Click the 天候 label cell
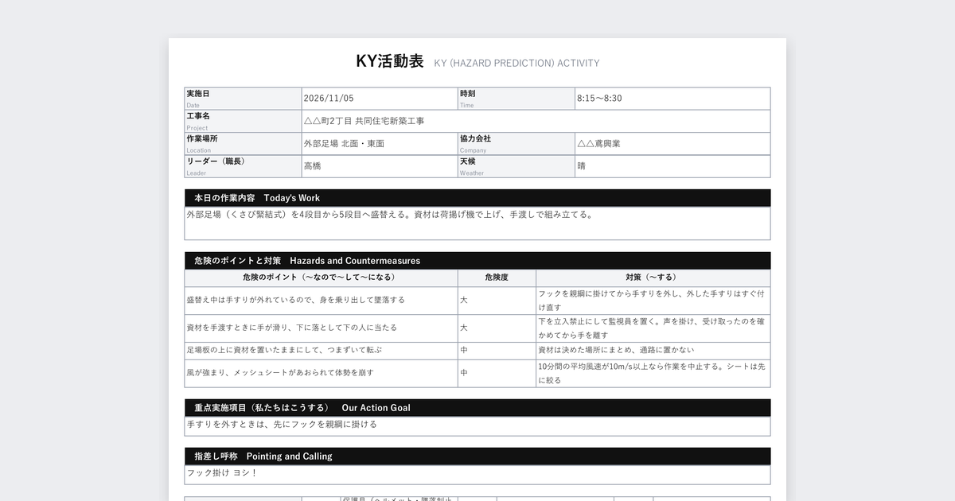 (x=516, y=166)
